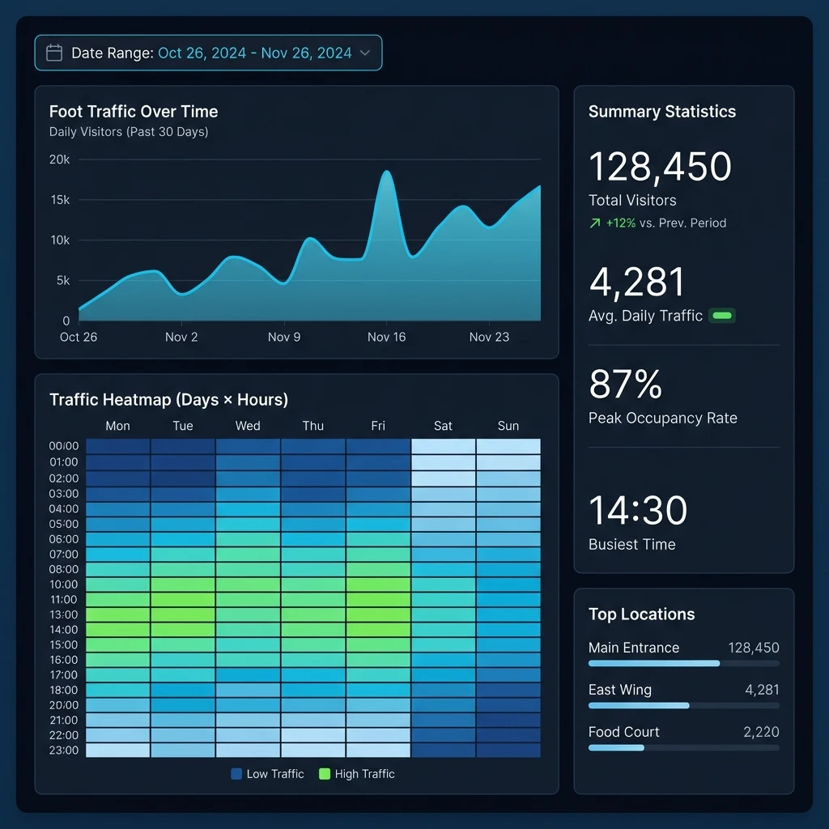Viewport: 829px width, 829px height.
Task: Click the Sunday column header in the heatmap
Action: pyautogui.click(x=508, y=425)
